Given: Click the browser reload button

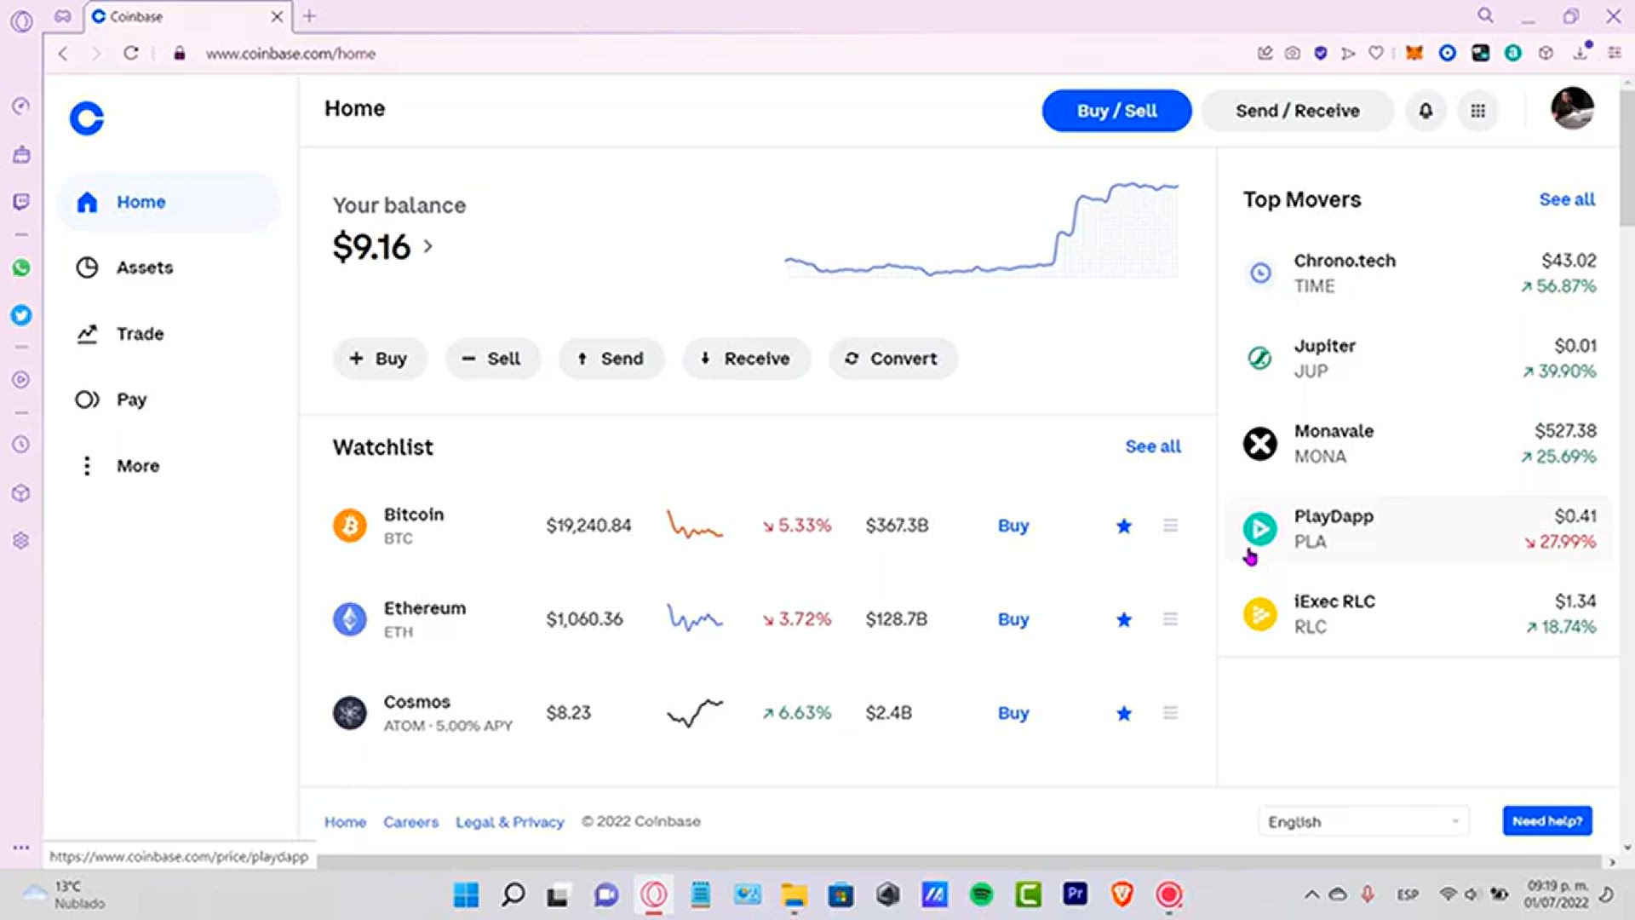Looking at the screenshot, I should (x=130, y=53).
